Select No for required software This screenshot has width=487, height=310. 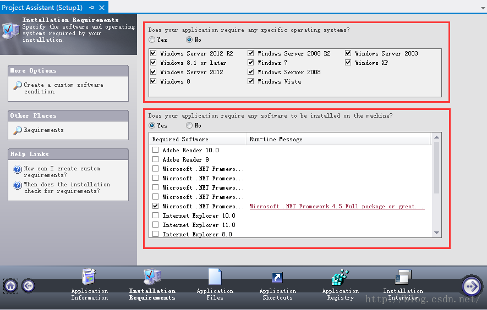(189, 125)
